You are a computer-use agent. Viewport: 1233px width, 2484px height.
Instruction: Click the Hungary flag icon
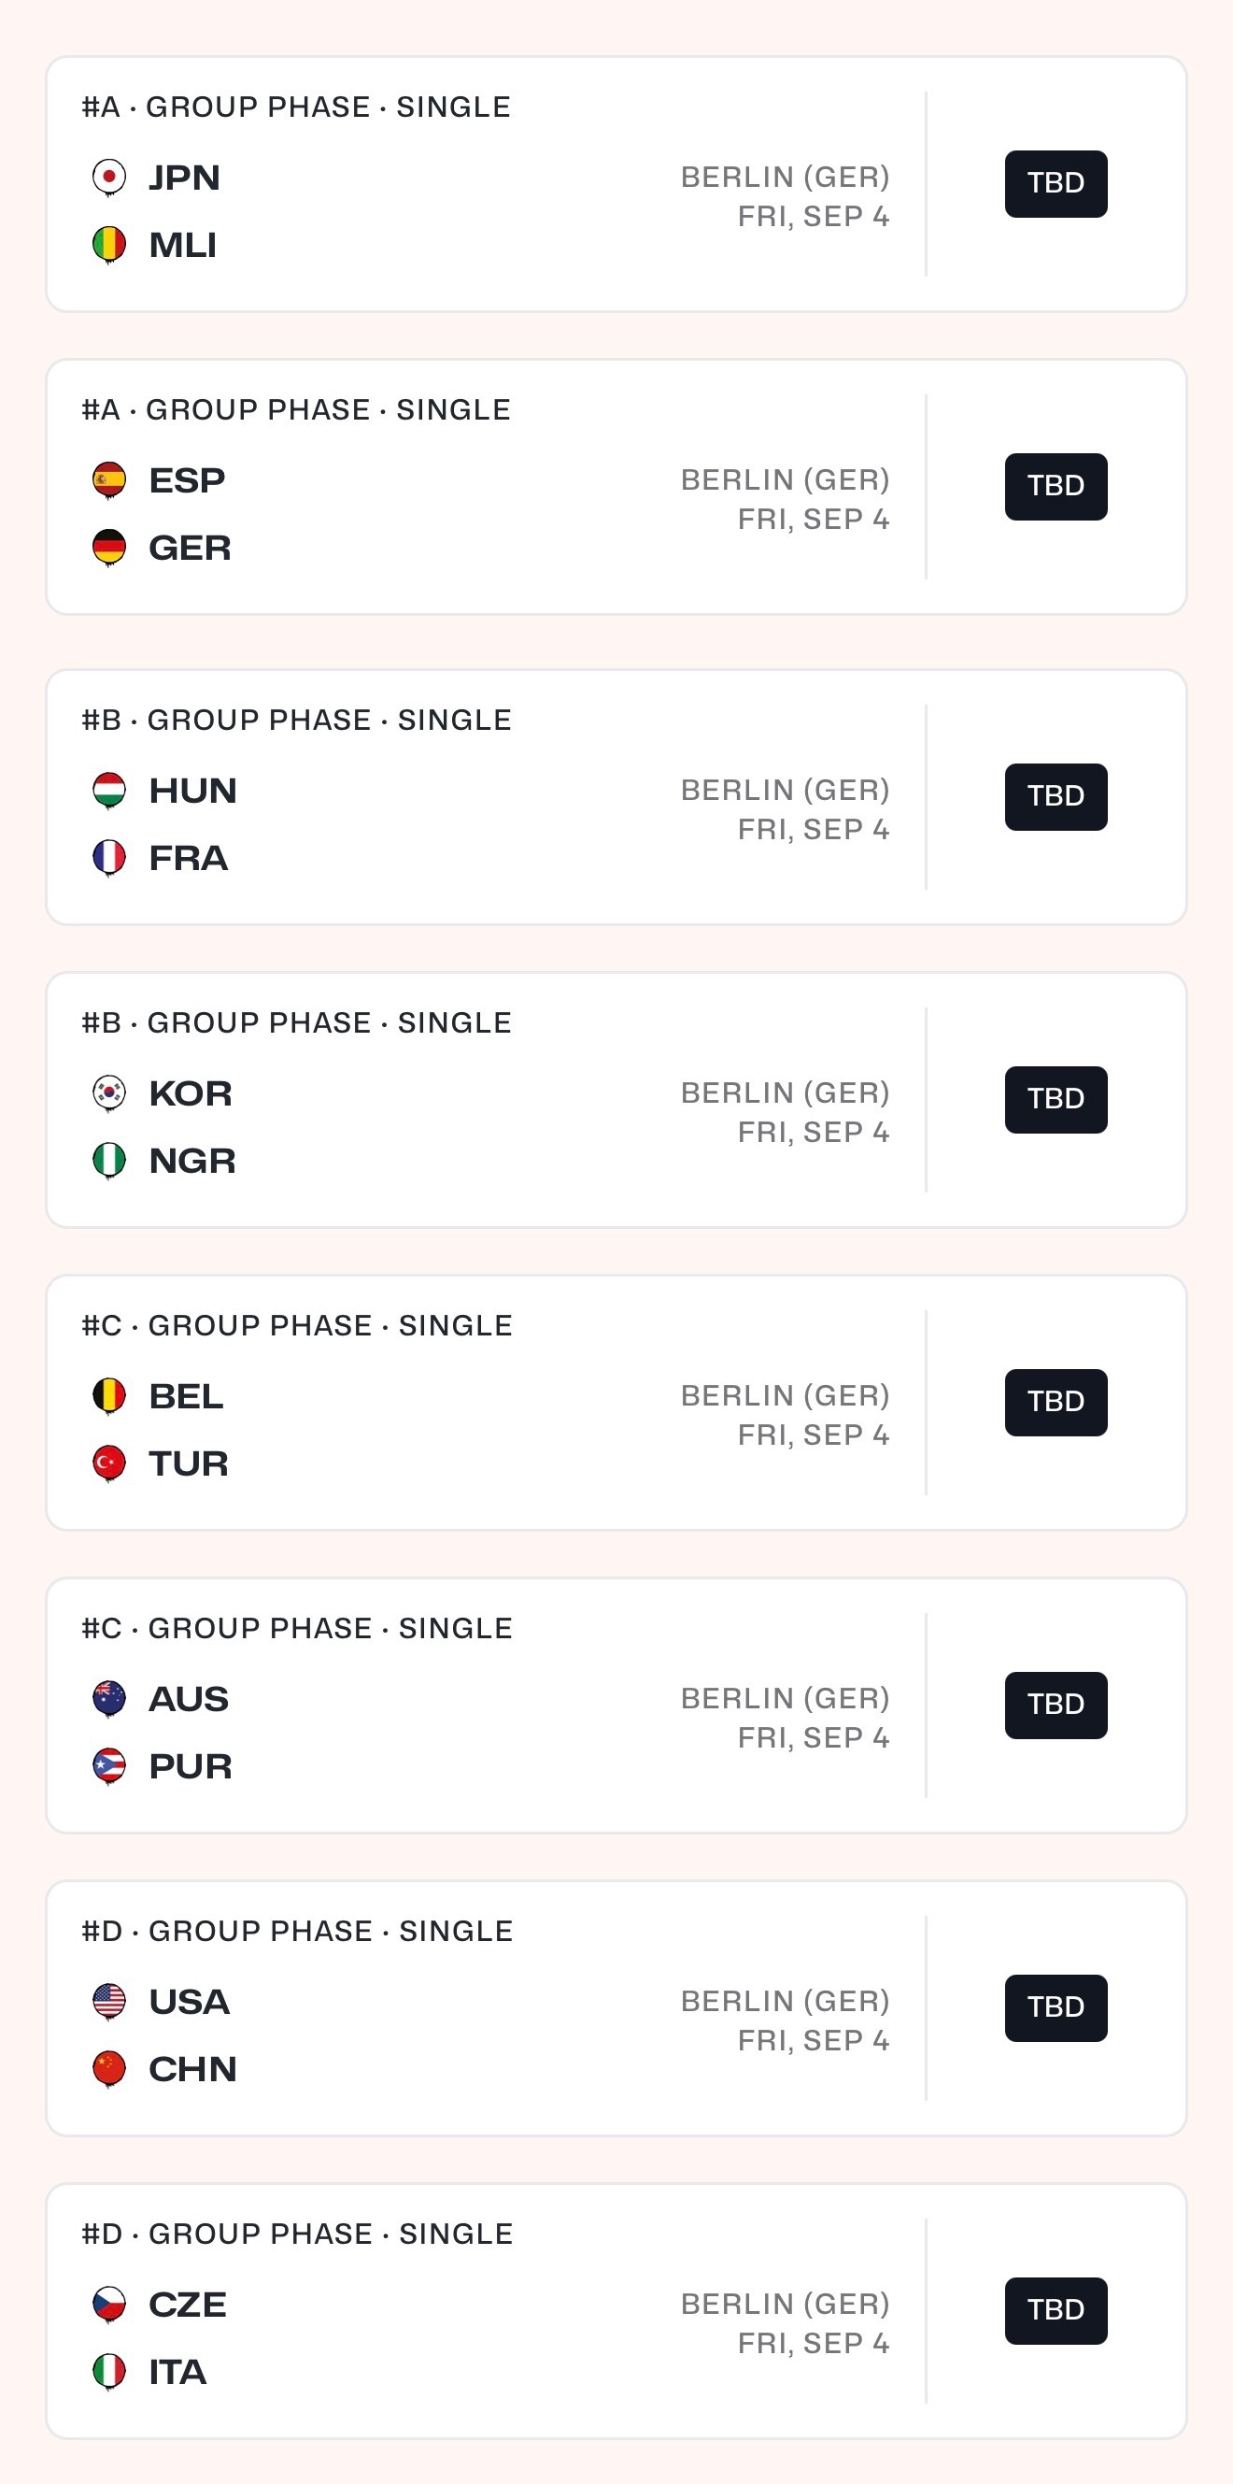(x=109, y=791)
